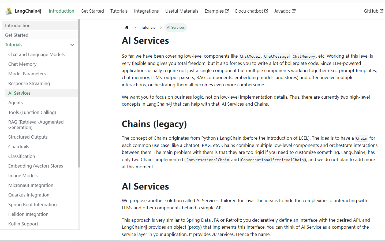The image size is (385, 241).
Task: Click the external link icon beside Examples
Action: tap(227, 11)
